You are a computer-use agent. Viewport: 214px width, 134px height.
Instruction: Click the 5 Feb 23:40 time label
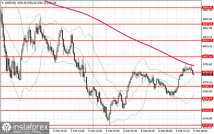[95, 131]
